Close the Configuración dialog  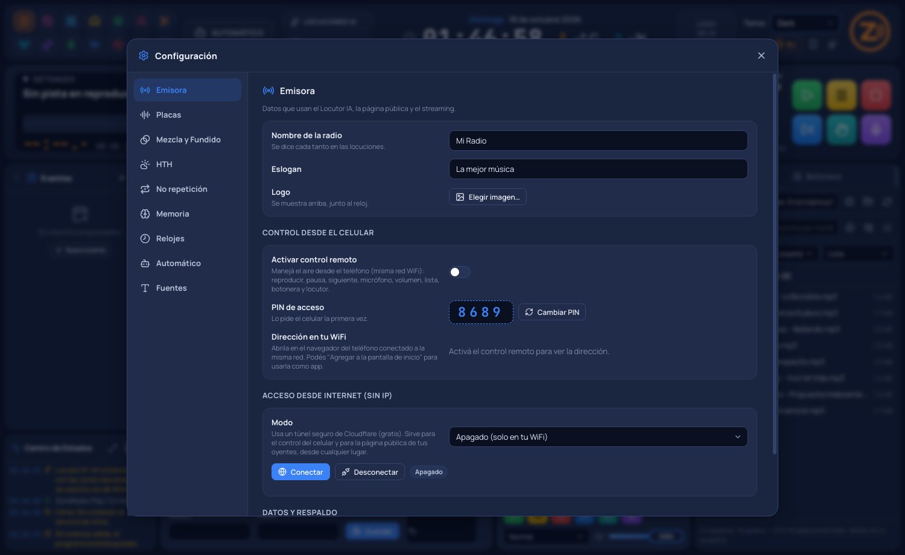tap(761, 55)
